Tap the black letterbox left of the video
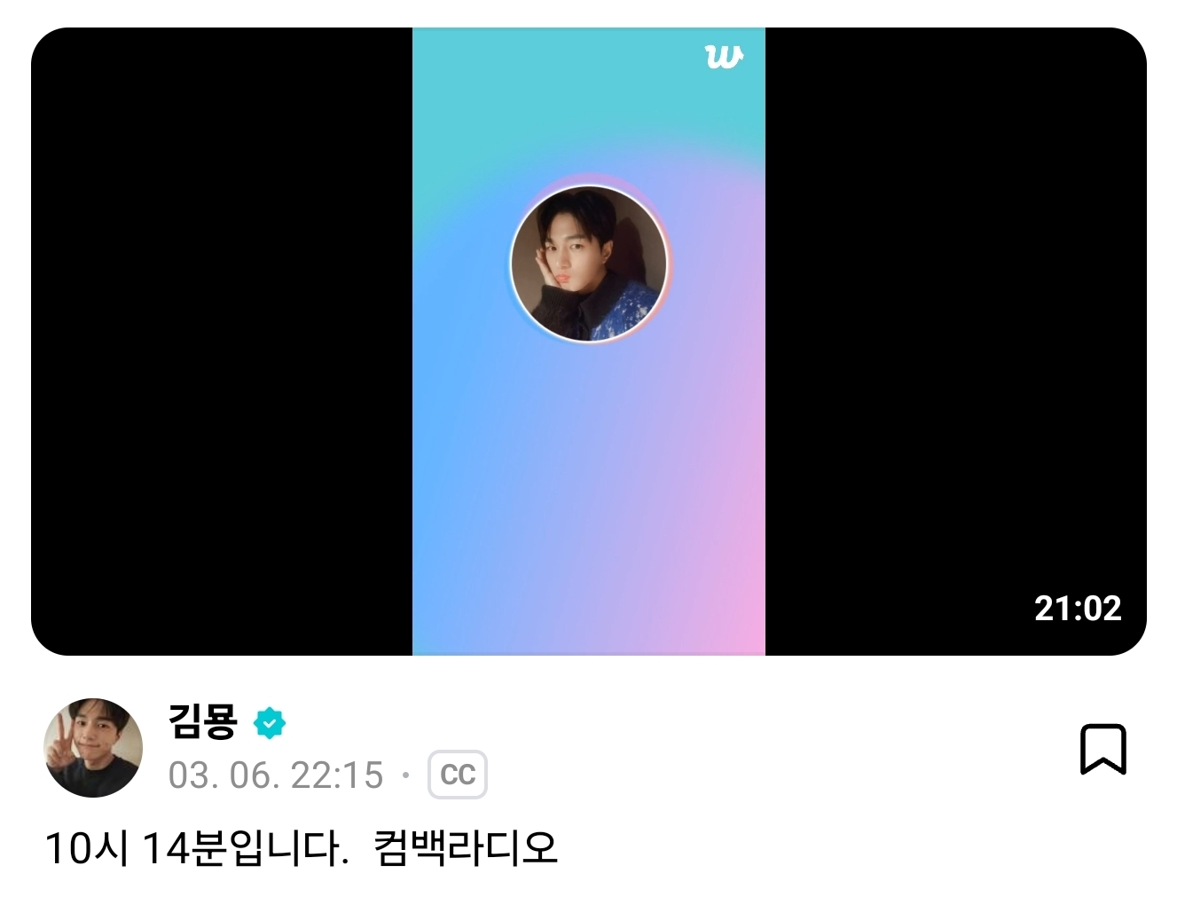The image size is (1177, 897). [x=222, y=342]
